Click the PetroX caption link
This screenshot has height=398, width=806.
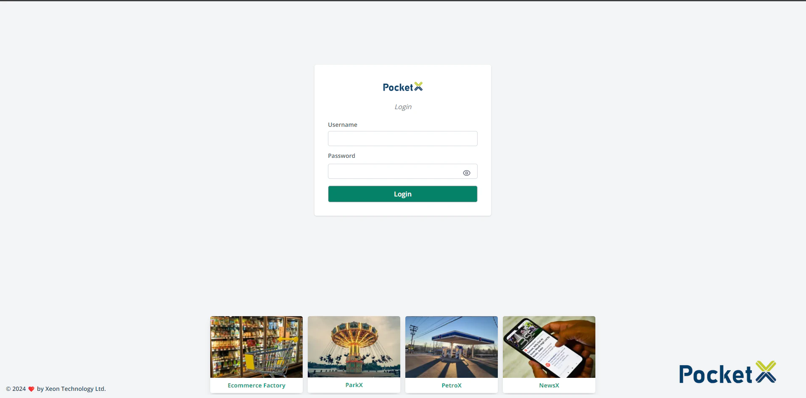click(452, 385)
